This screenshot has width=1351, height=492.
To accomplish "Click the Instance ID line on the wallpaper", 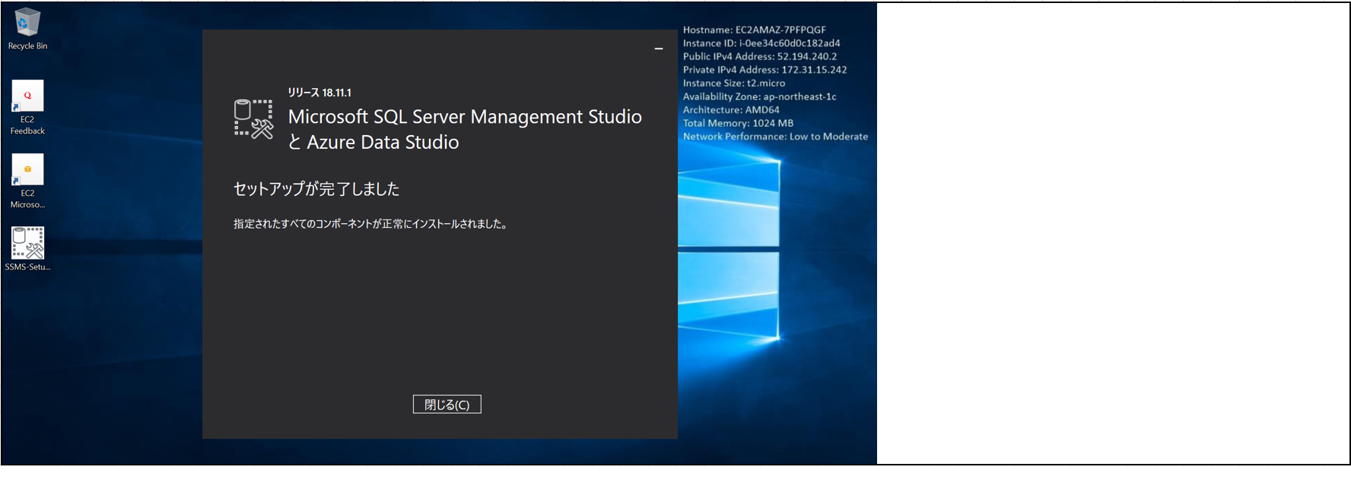I will click(761, 43).
